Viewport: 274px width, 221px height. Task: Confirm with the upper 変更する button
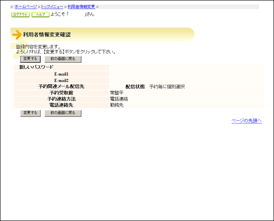[x=30, y=59]
